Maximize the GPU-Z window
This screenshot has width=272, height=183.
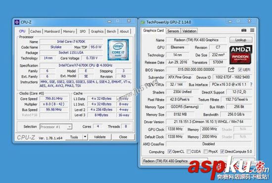point(238,21)
